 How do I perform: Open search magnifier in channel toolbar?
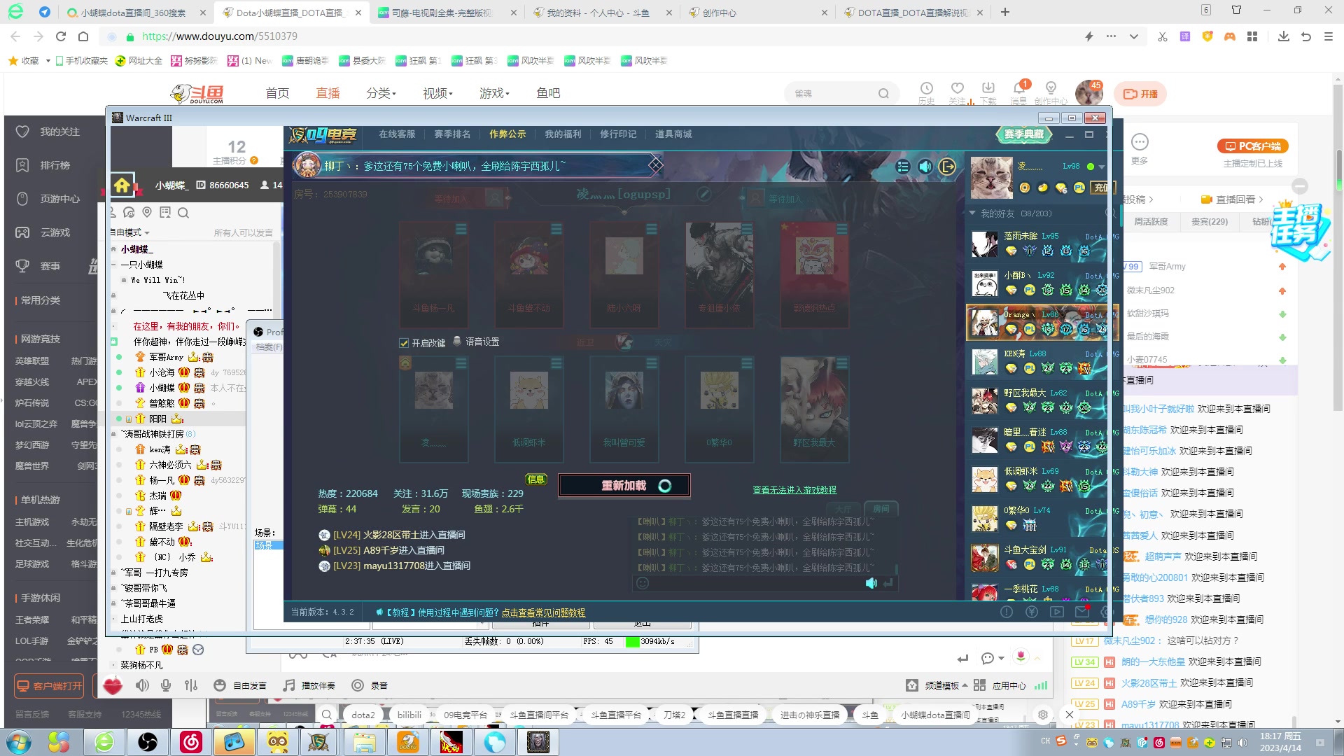tap(183, 213)
